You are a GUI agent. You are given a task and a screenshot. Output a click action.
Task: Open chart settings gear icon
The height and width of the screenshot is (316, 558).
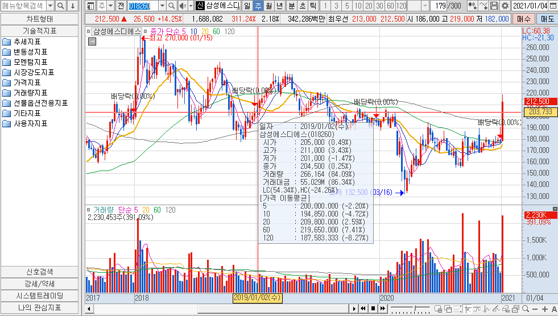[505, 6]
